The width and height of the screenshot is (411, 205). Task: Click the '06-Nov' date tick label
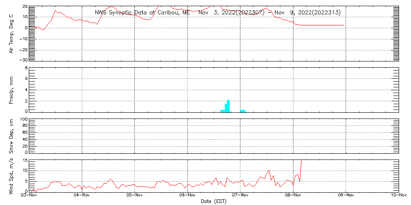(188, 195)
